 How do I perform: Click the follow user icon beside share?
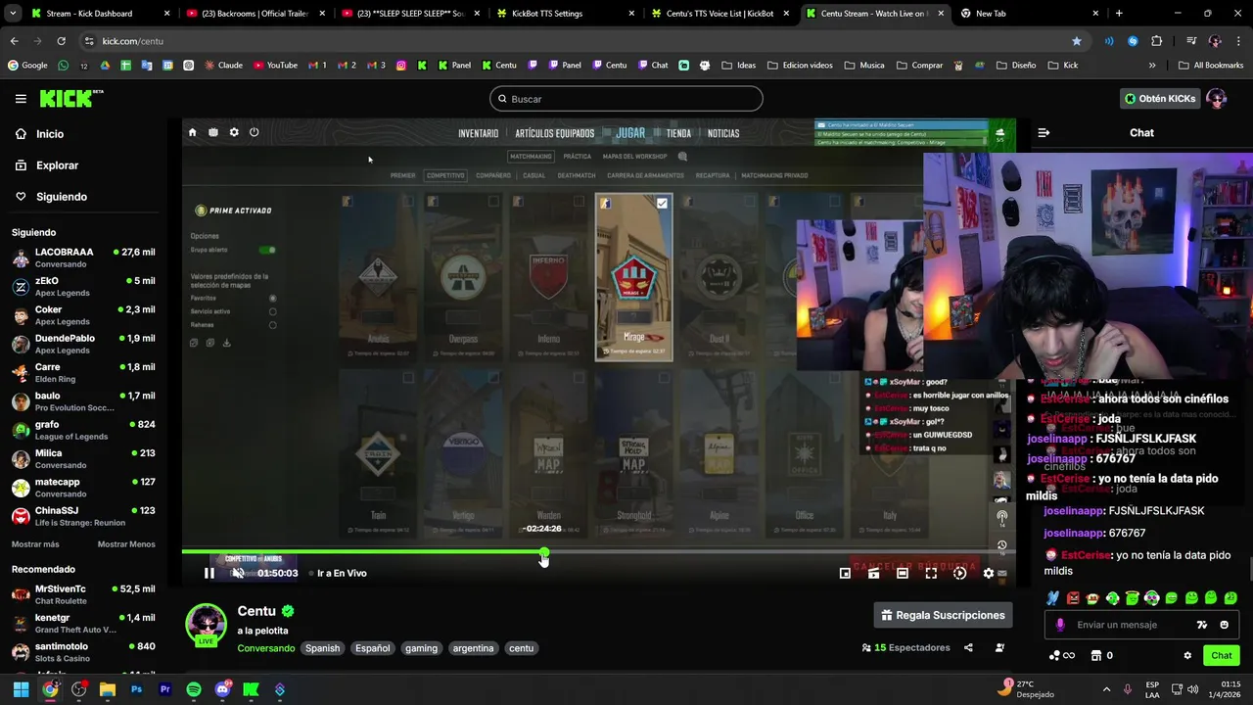[999, 647]
